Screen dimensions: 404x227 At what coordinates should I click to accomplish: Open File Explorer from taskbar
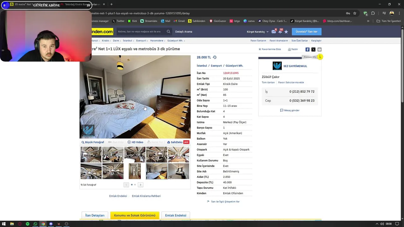coord(12,224)
